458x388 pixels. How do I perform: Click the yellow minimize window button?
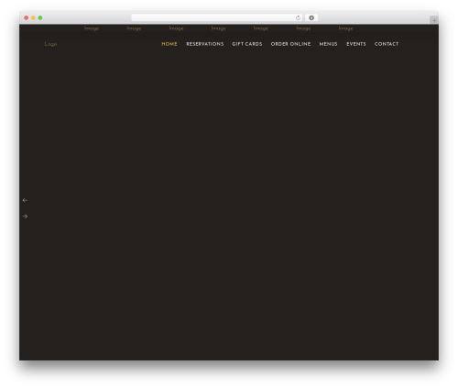pos(33,17)
